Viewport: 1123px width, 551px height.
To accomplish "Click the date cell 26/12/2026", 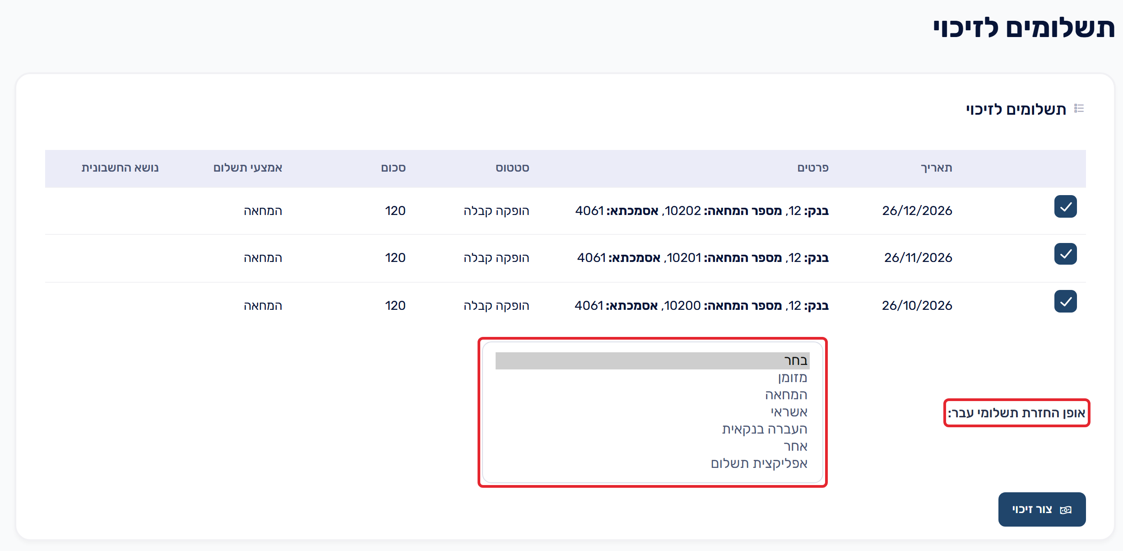I will click(x=917, y=211).
